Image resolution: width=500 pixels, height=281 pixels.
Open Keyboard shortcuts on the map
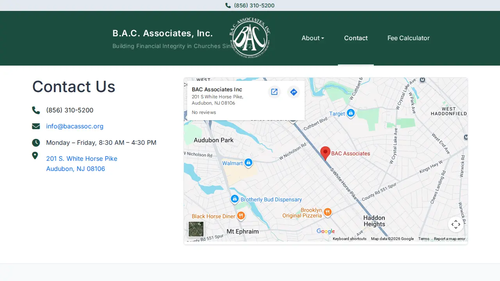(350, 239)
